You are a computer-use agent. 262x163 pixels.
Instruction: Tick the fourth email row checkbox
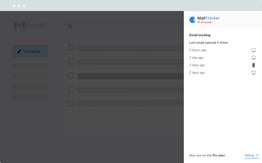pyautogui.click(x=71, y=89)
